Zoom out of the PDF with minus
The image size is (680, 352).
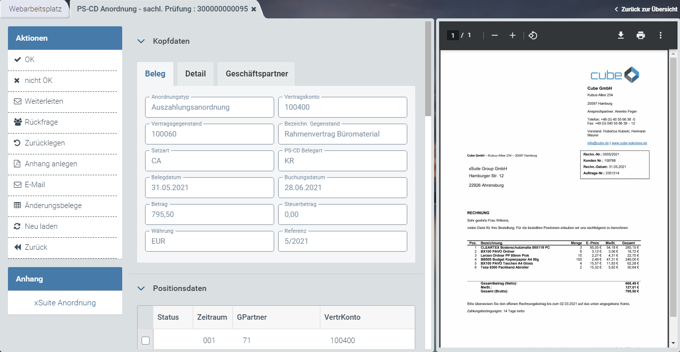(x=494, y=35)
